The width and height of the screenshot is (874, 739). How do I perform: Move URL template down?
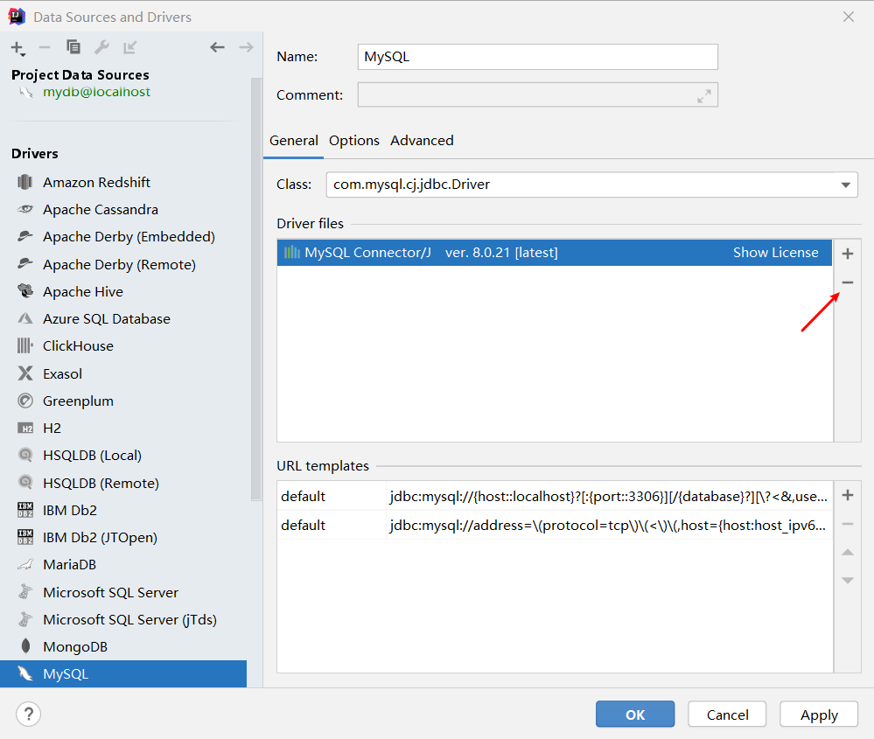847,580
